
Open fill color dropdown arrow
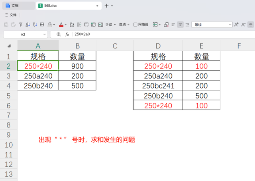tap(54, 25)
